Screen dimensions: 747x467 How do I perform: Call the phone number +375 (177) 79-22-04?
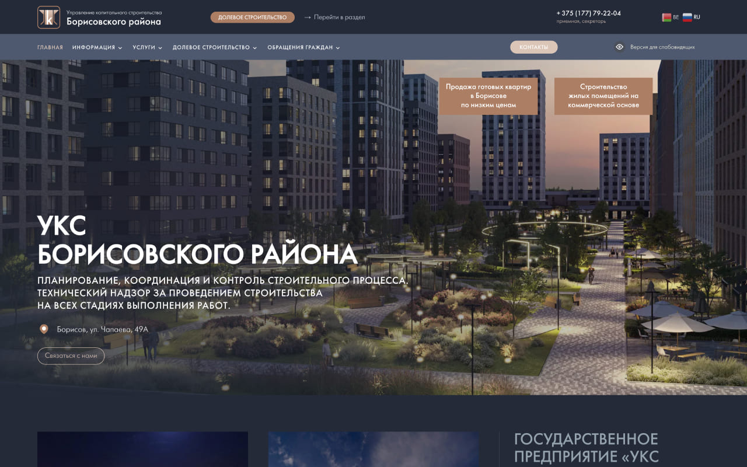588,13
